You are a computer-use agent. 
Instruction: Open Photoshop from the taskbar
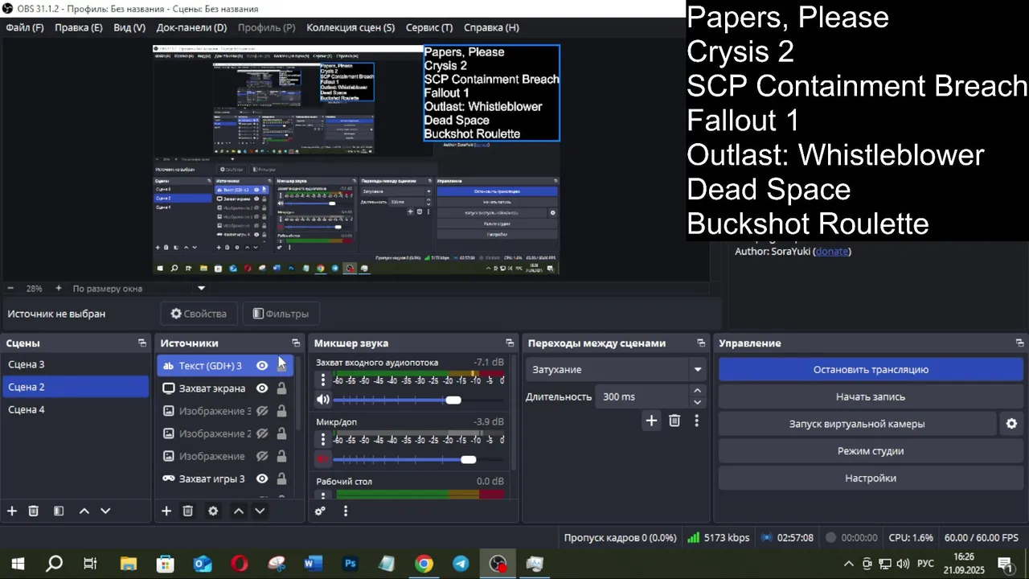click(x=350, y=564)
